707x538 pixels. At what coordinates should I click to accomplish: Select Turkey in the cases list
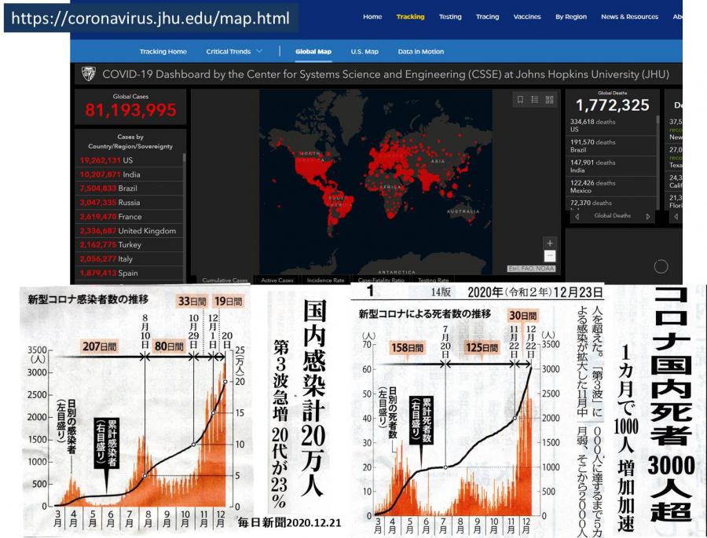point(130,244)
